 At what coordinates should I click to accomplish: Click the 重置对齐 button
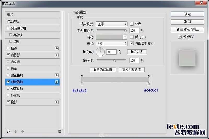point(137,52)
